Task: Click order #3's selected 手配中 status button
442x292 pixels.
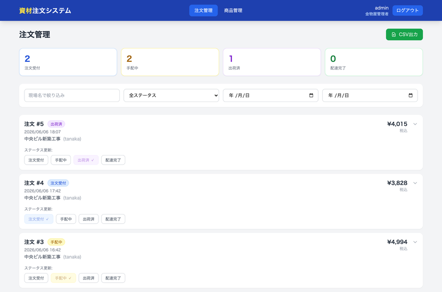Action: pyautogui.click(x=64, y=278)
